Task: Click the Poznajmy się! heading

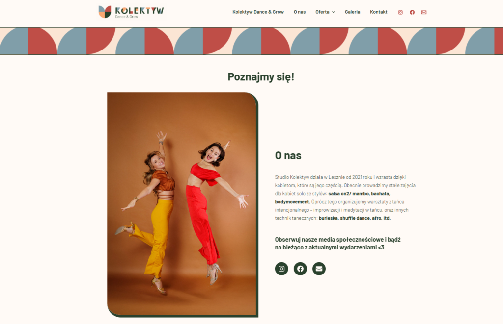Action: coord(261,77)
